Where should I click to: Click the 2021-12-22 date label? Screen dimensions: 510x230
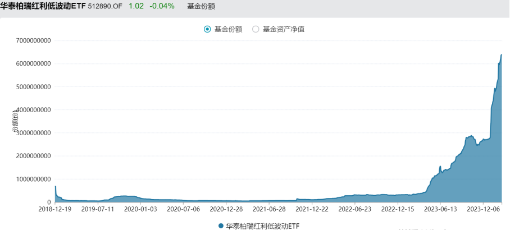pyautogui.click(x=312, y=209)
